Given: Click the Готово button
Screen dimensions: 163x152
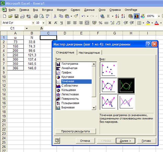Looking at the screenshot, I should (146, 141).
